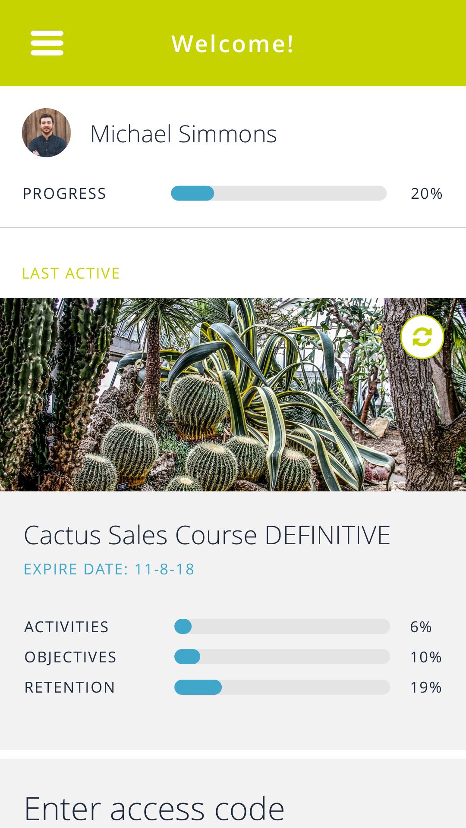Click the Objectives progress bar
This screenshot has height=828, width=466.
(282, 657)
